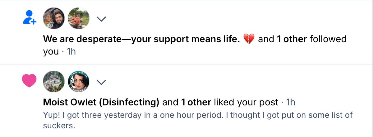Expand the followers list chevron
This screenshot has height=137, width=373.
pyautogui.click(x=101, y=19)
